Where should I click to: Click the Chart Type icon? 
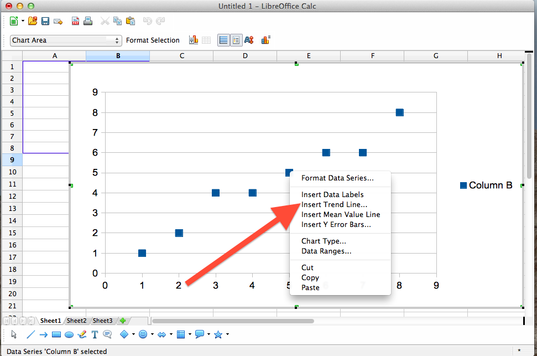(x=194, y=40)
